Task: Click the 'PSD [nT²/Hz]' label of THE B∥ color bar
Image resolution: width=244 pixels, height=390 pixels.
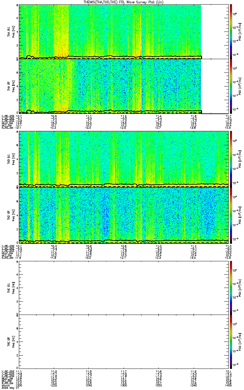Action: [240, 342]
